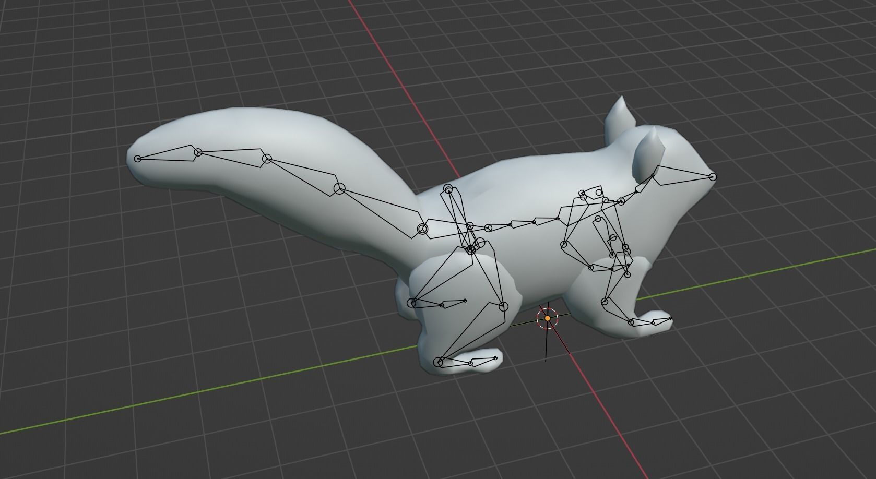This screenshot has height=479, width=876.
Task: Select the near hind foot ankle joint
Action: 439,362
